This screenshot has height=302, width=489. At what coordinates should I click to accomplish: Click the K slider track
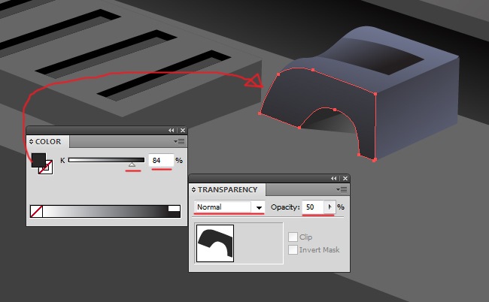coord(106,160)
